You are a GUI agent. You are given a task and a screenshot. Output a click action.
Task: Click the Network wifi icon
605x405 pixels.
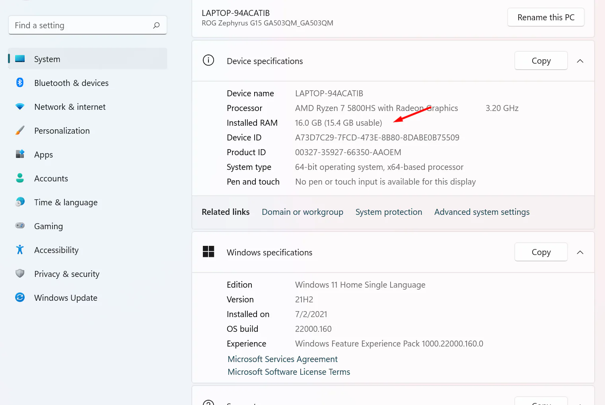point(20,107)
